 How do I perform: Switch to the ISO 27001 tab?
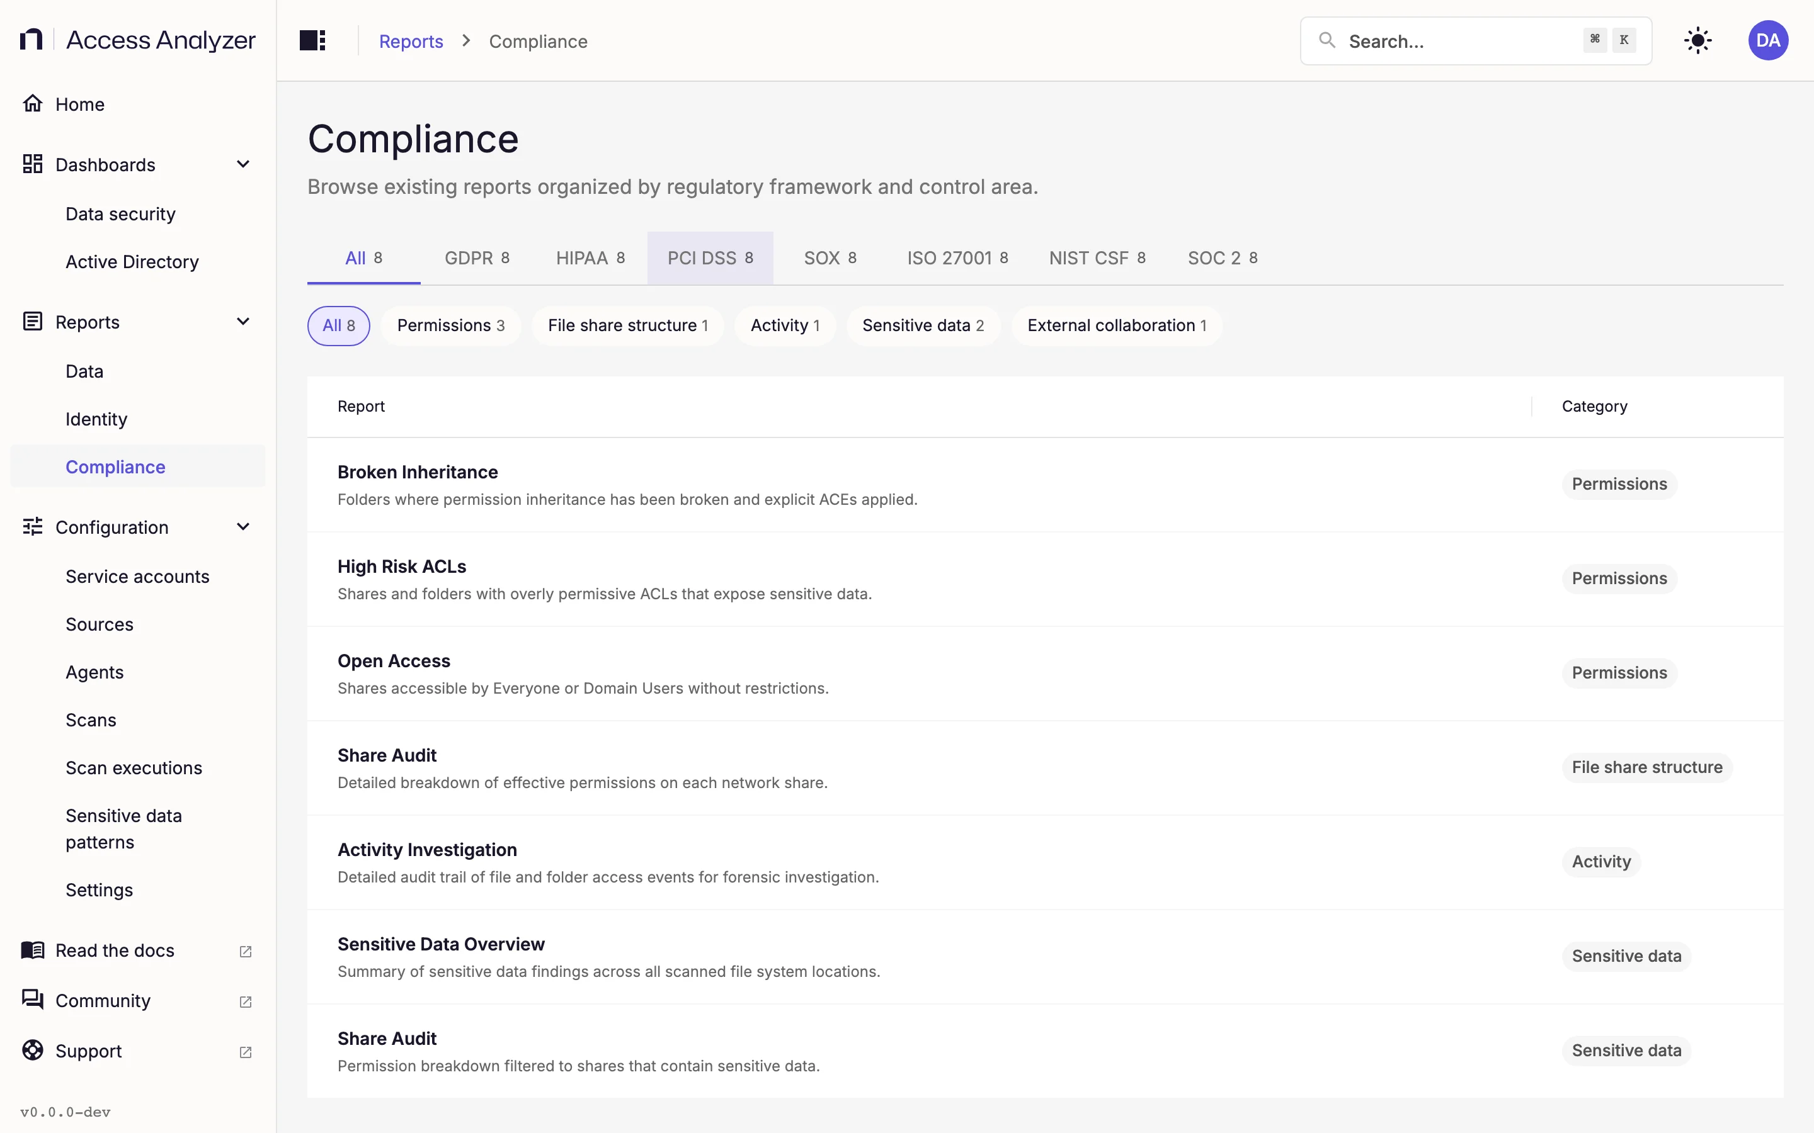click(957, 258)
